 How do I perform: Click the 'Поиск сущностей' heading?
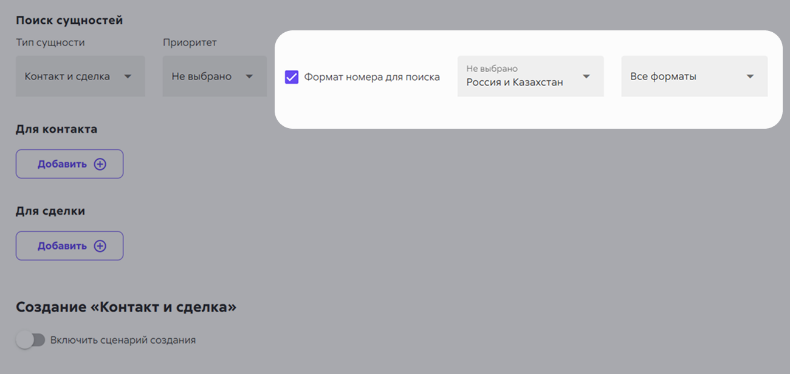coord(69,21)
